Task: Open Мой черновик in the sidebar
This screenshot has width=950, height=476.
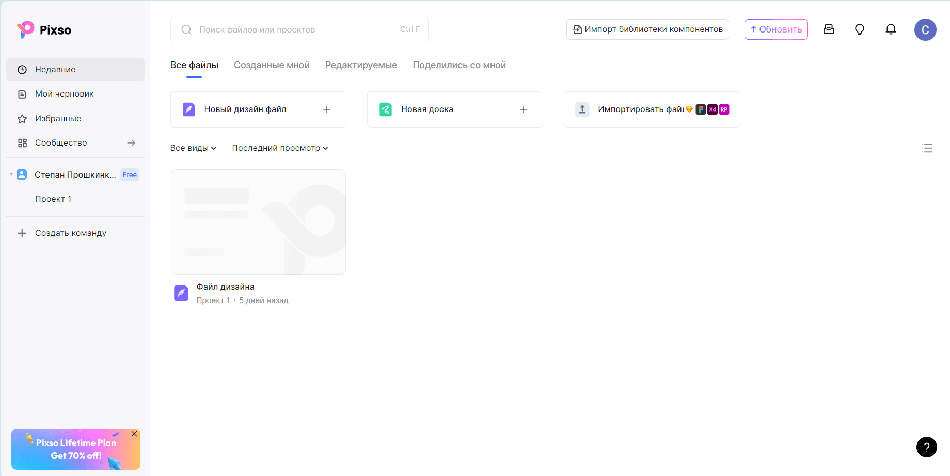Action: [75, 94]
